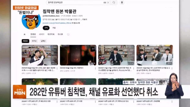Subscribe with the 구독 button
190x107 pixels.
coord(46,28)
